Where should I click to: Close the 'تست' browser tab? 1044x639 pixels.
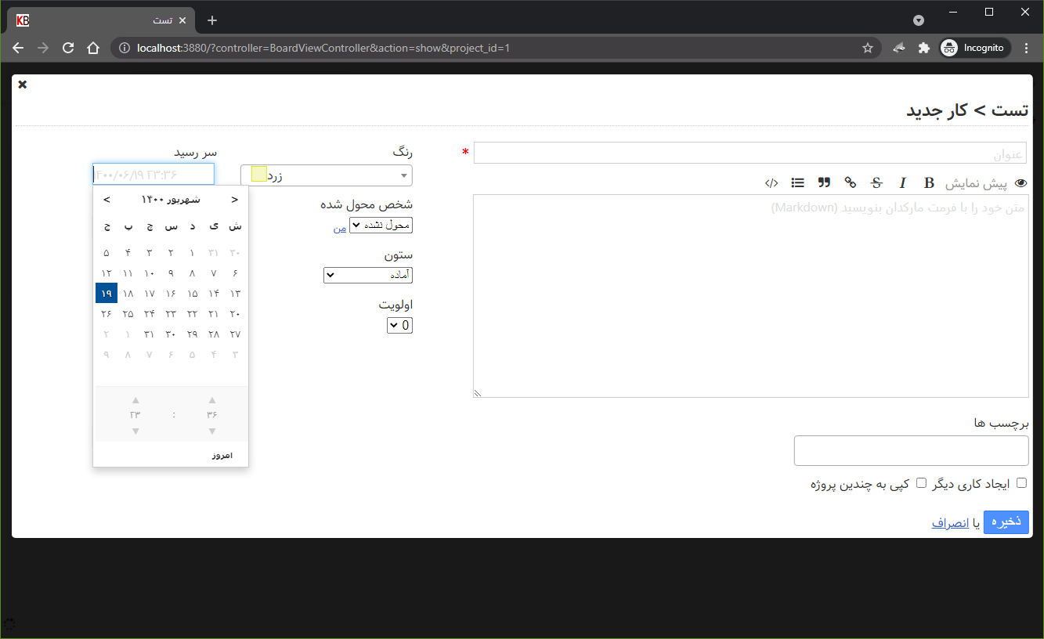(183, 20)
